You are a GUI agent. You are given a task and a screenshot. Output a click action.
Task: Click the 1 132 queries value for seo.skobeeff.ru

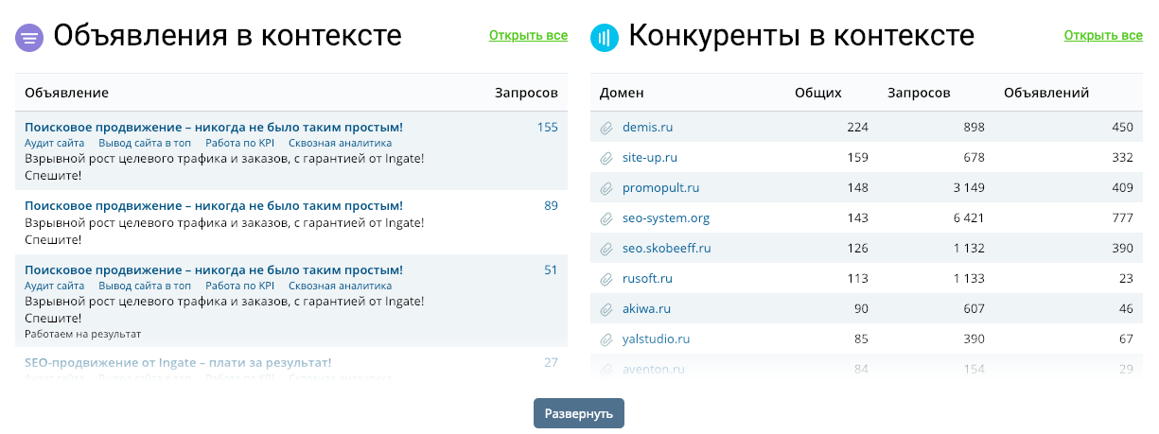pyautogui.click(x=969, y=249)
